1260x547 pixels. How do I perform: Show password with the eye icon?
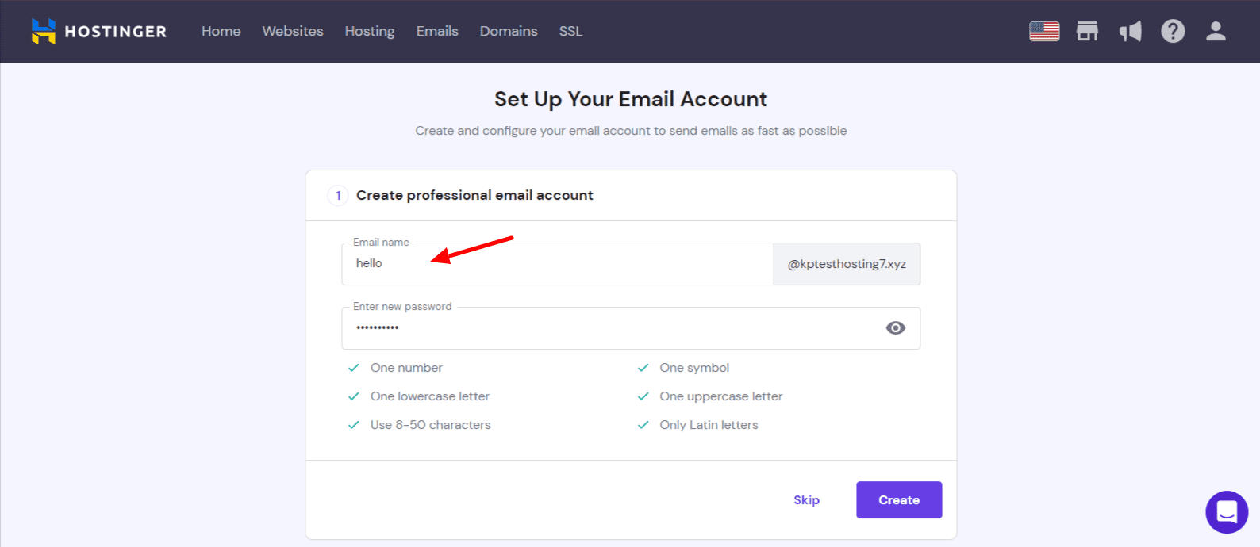pos(896,328)
